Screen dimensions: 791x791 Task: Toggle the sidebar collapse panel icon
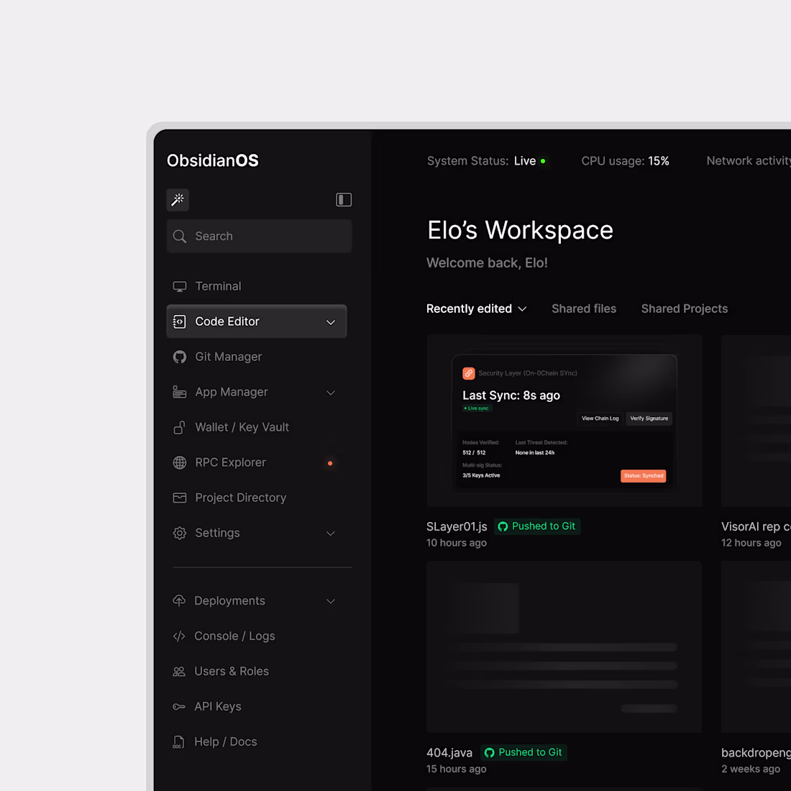click(344, 200)
